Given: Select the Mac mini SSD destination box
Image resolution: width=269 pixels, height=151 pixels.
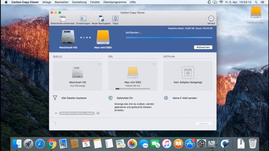Looking at the screenshot, I should click(133, 76).
